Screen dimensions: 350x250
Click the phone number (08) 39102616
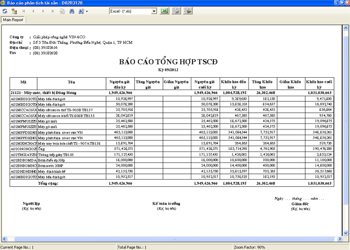pyautogui.click(x=45, y=48)
